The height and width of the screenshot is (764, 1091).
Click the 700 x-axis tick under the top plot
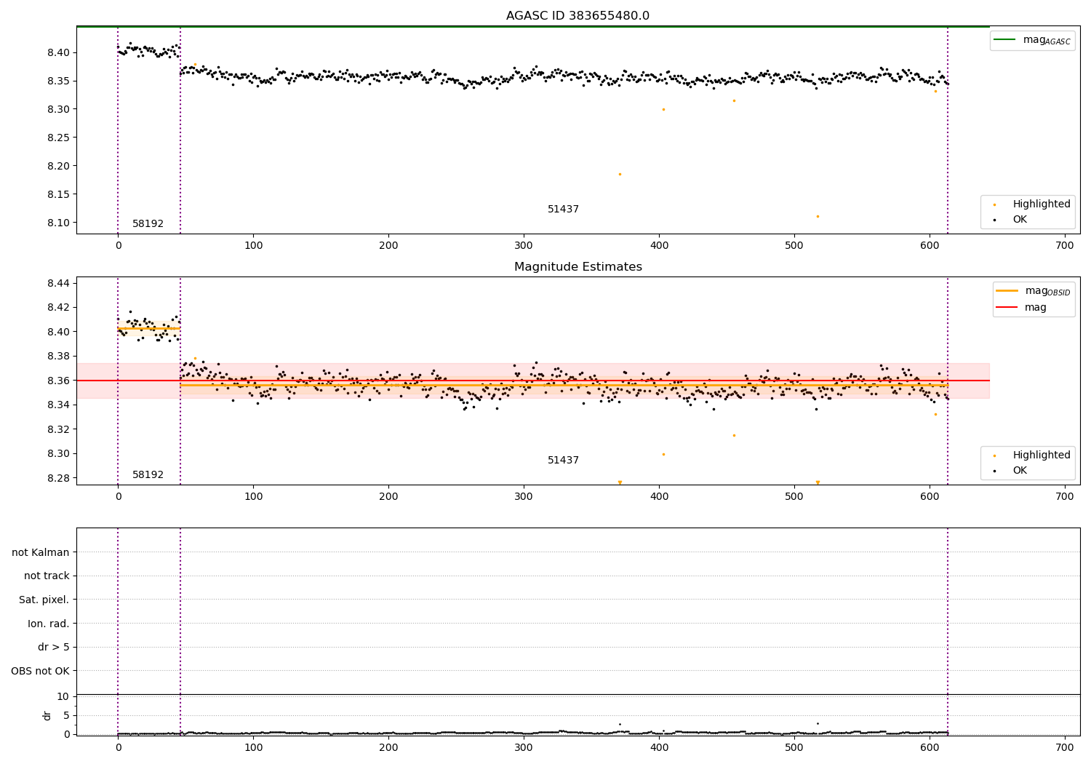pos(1064,246)
